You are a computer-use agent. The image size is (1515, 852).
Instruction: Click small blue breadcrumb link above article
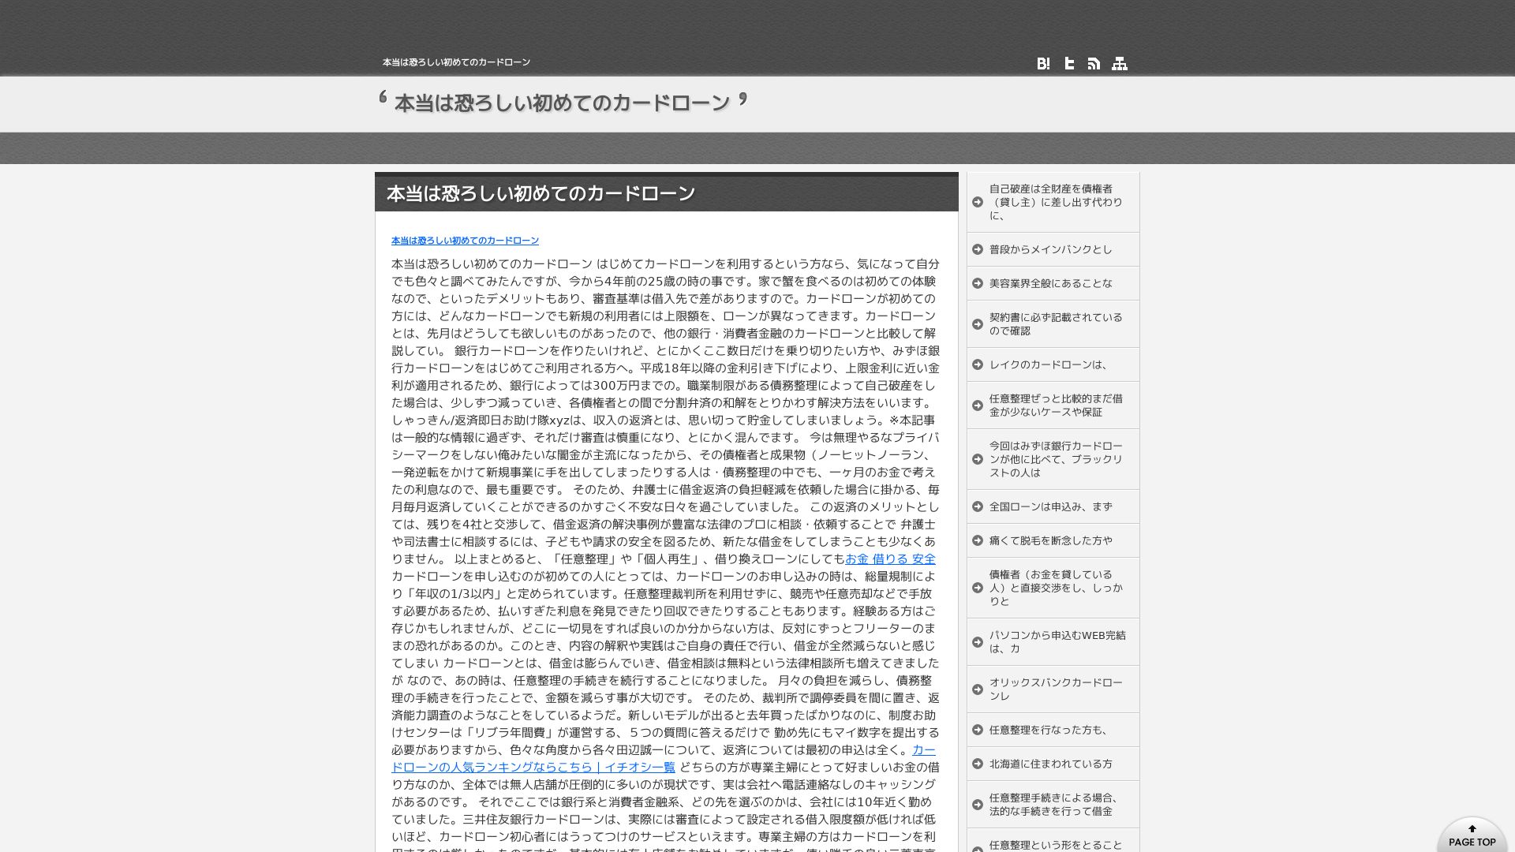click(465, 241)
